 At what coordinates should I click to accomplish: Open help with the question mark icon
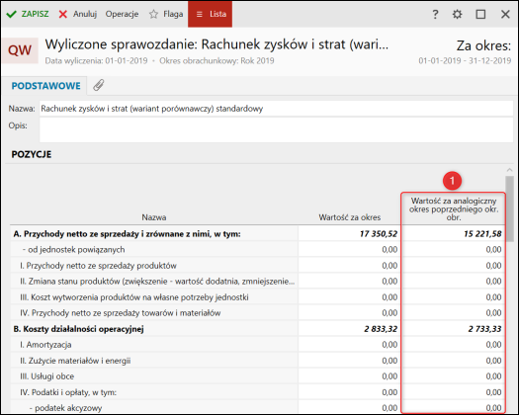435,14
